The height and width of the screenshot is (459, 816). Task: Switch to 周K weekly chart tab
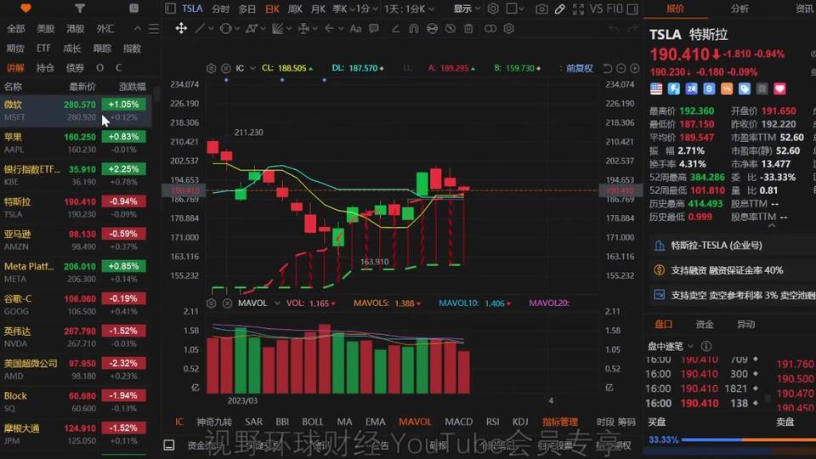[x=295, y=8]
